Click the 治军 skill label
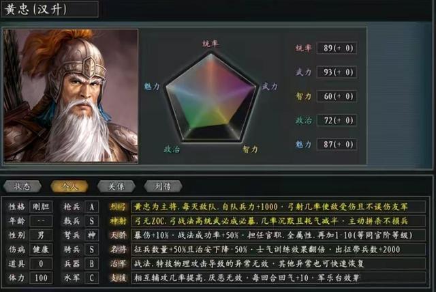 118,263
